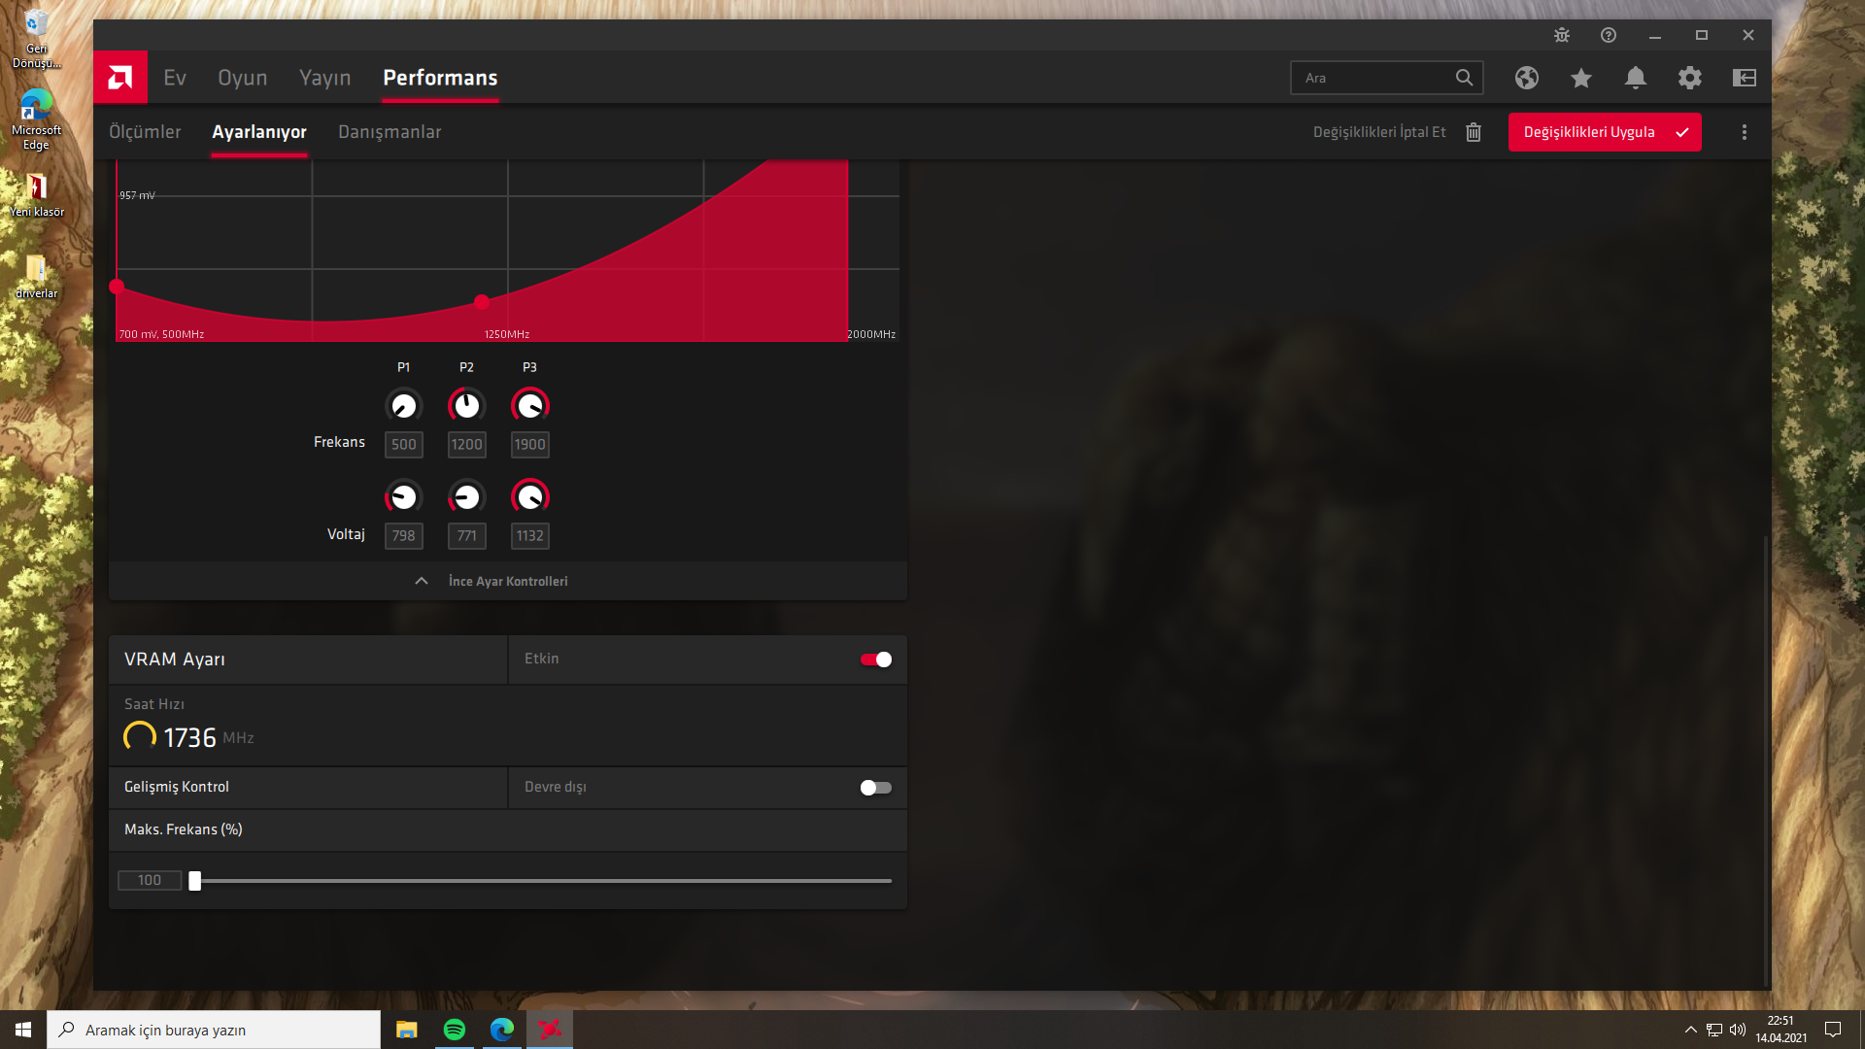Viewport: 1865px width, 1049px height.
Task: Click the Maks. Frekans slider handle
Action: (x=195, y=881)
